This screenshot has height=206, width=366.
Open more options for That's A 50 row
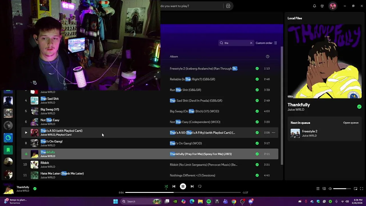point(273,133)
